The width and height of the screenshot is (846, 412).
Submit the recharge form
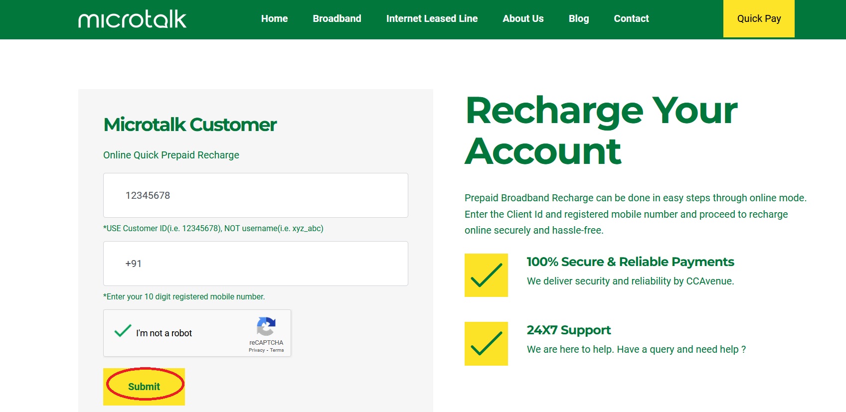point(144,387)
